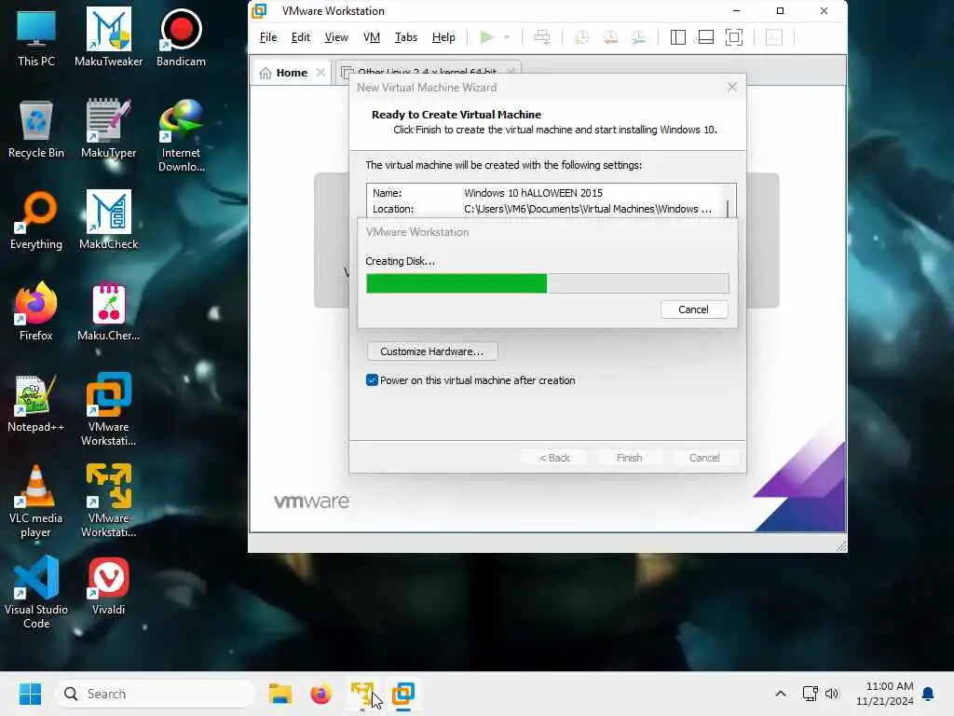Toggle the thumbnail bar view icon
Image resolution: width=954 pixels, height=716 pixels.
pos(706,37)
